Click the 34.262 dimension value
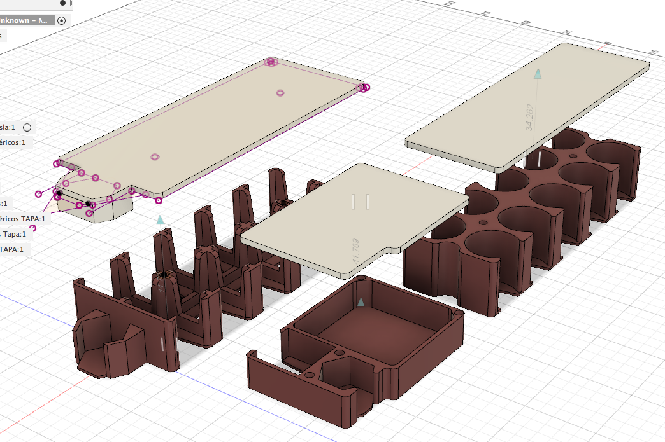The image size is (665, 442). click(x=529, y=117)
